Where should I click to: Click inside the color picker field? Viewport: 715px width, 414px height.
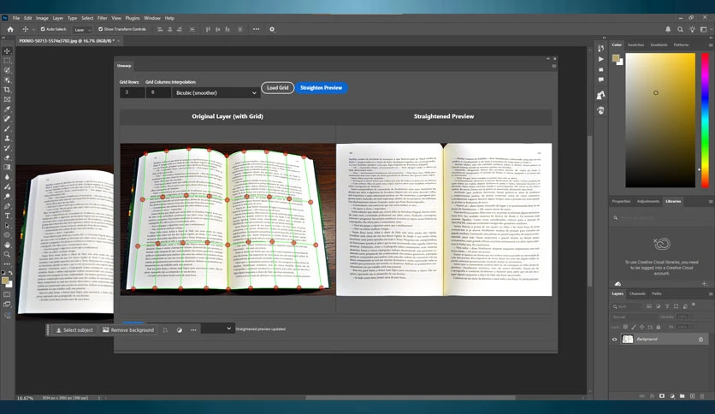pyautogui.click(x=659, y=121)
